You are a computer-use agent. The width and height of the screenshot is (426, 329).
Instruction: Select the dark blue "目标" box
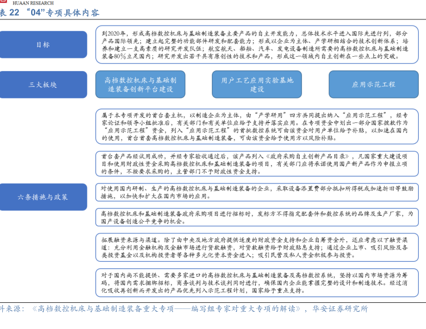43,44
